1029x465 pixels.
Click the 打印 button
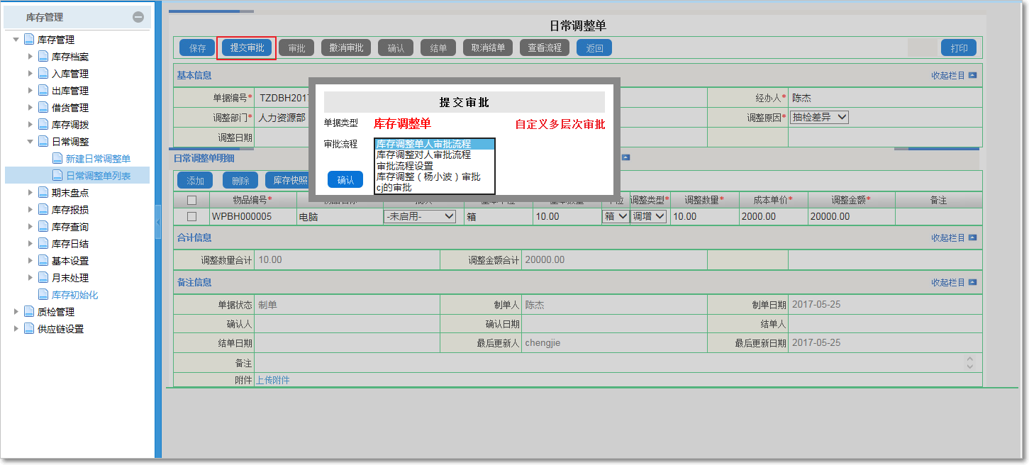click(x=959, y=48)
